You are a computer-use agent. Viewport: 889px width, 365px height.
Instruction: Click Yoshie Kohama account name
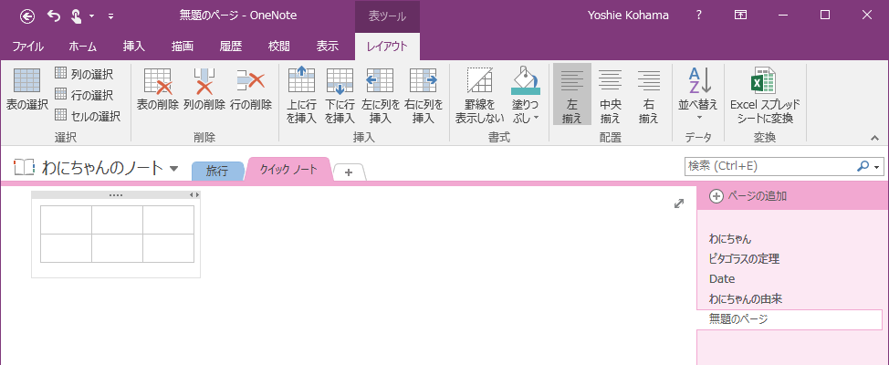click(629, 16)
